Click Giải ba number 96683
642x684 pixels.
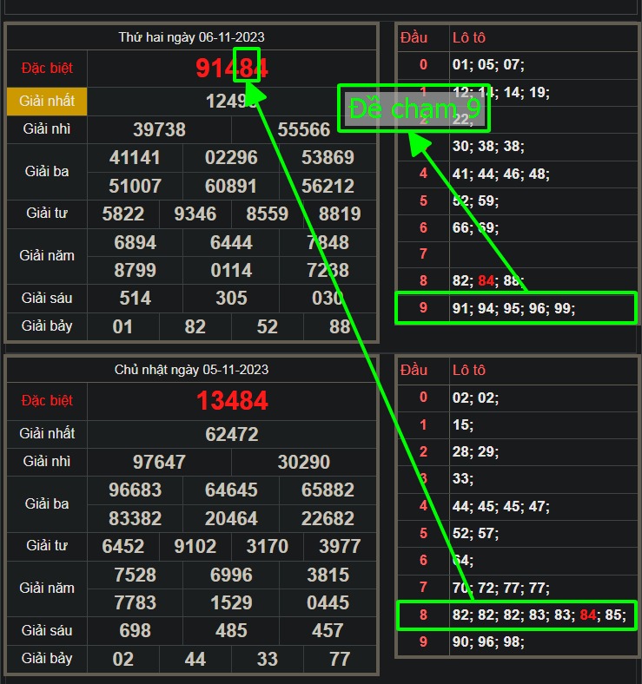tap(135, 490)
